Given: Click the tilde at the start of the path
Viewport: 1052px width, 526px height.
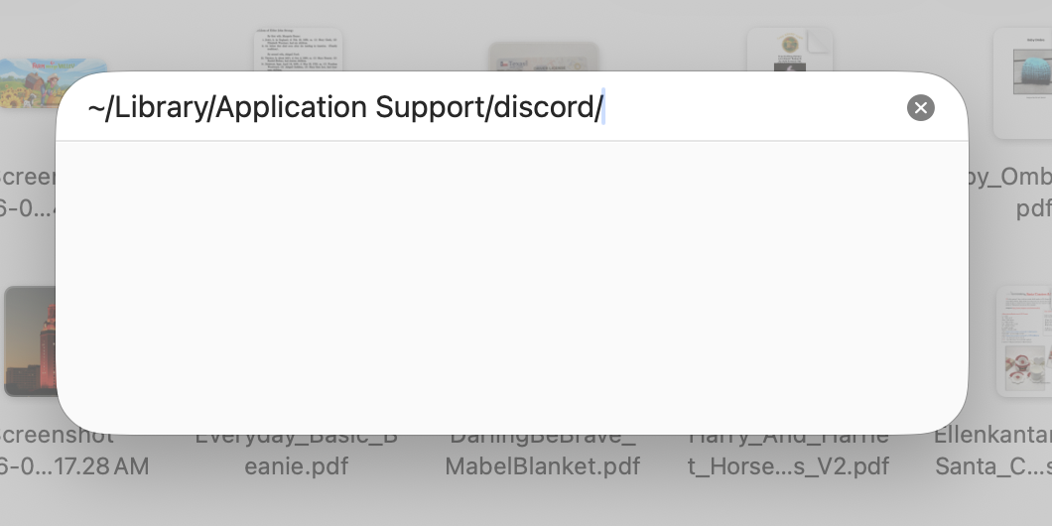Looking at the screenshot, I should click(x=96, y=107).
